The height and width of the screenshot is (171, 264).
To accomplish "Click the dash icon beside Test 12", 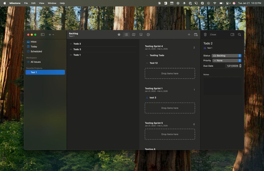I will 147,63.
